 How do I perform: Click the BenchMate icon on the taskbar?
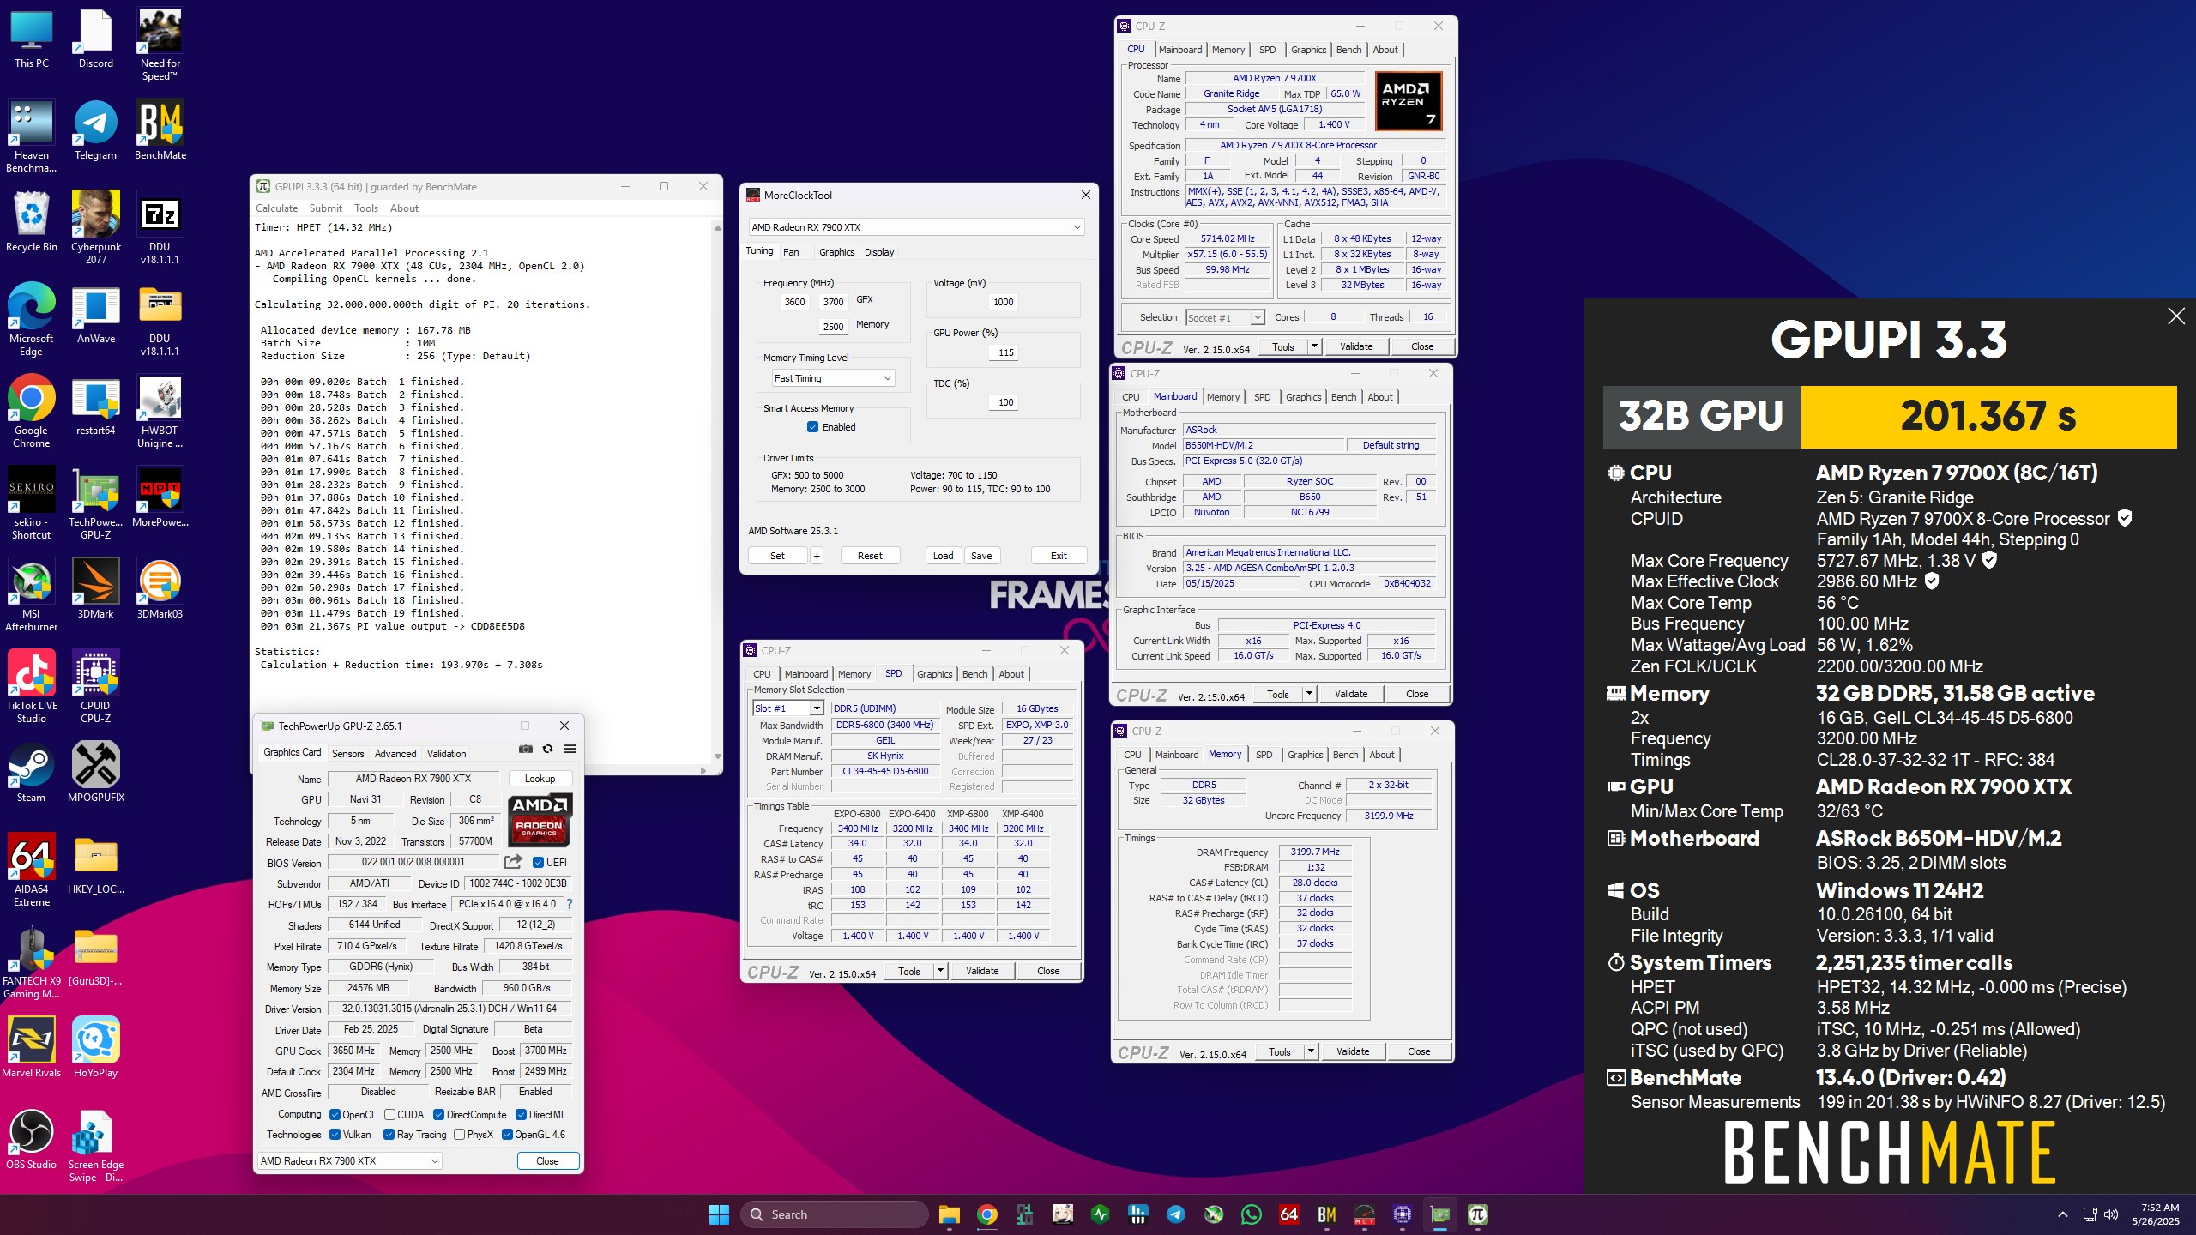pyautogui.click(x=1326, y=1214)
